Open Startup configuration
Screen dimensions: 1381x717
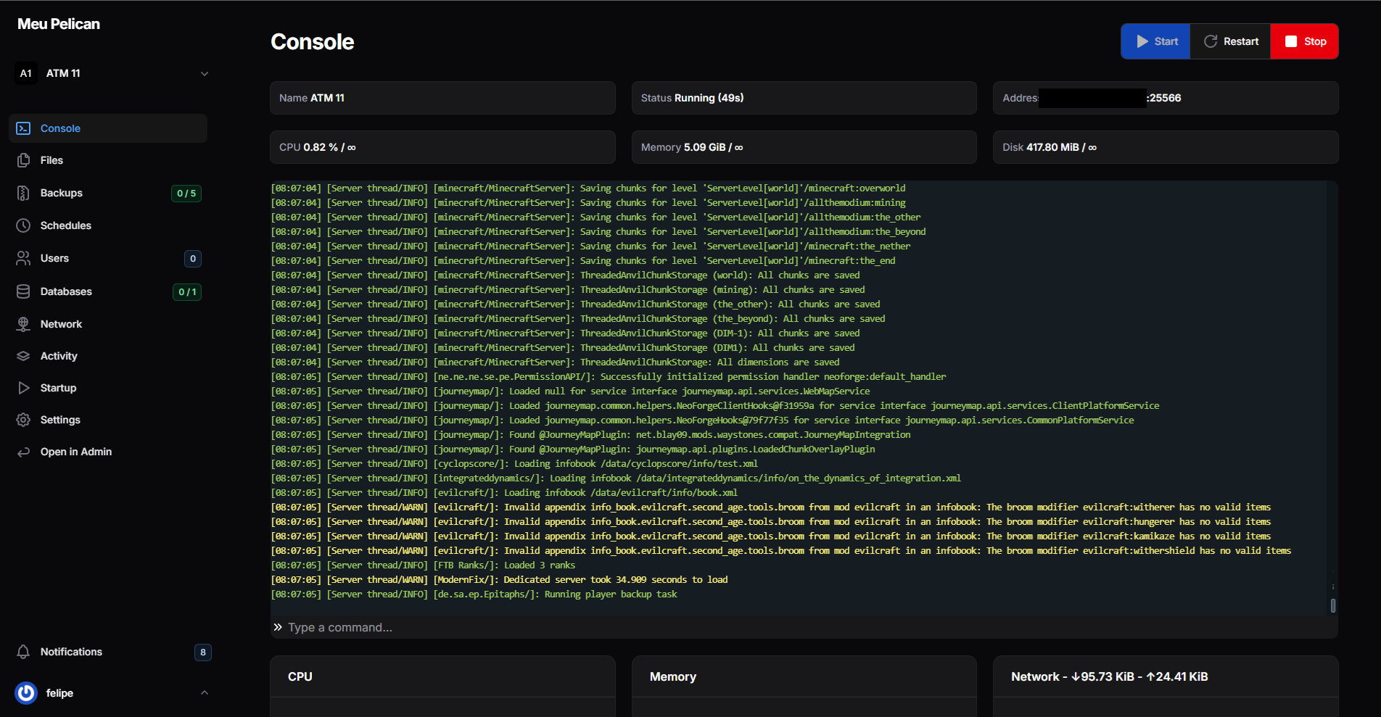pos(108,388)
